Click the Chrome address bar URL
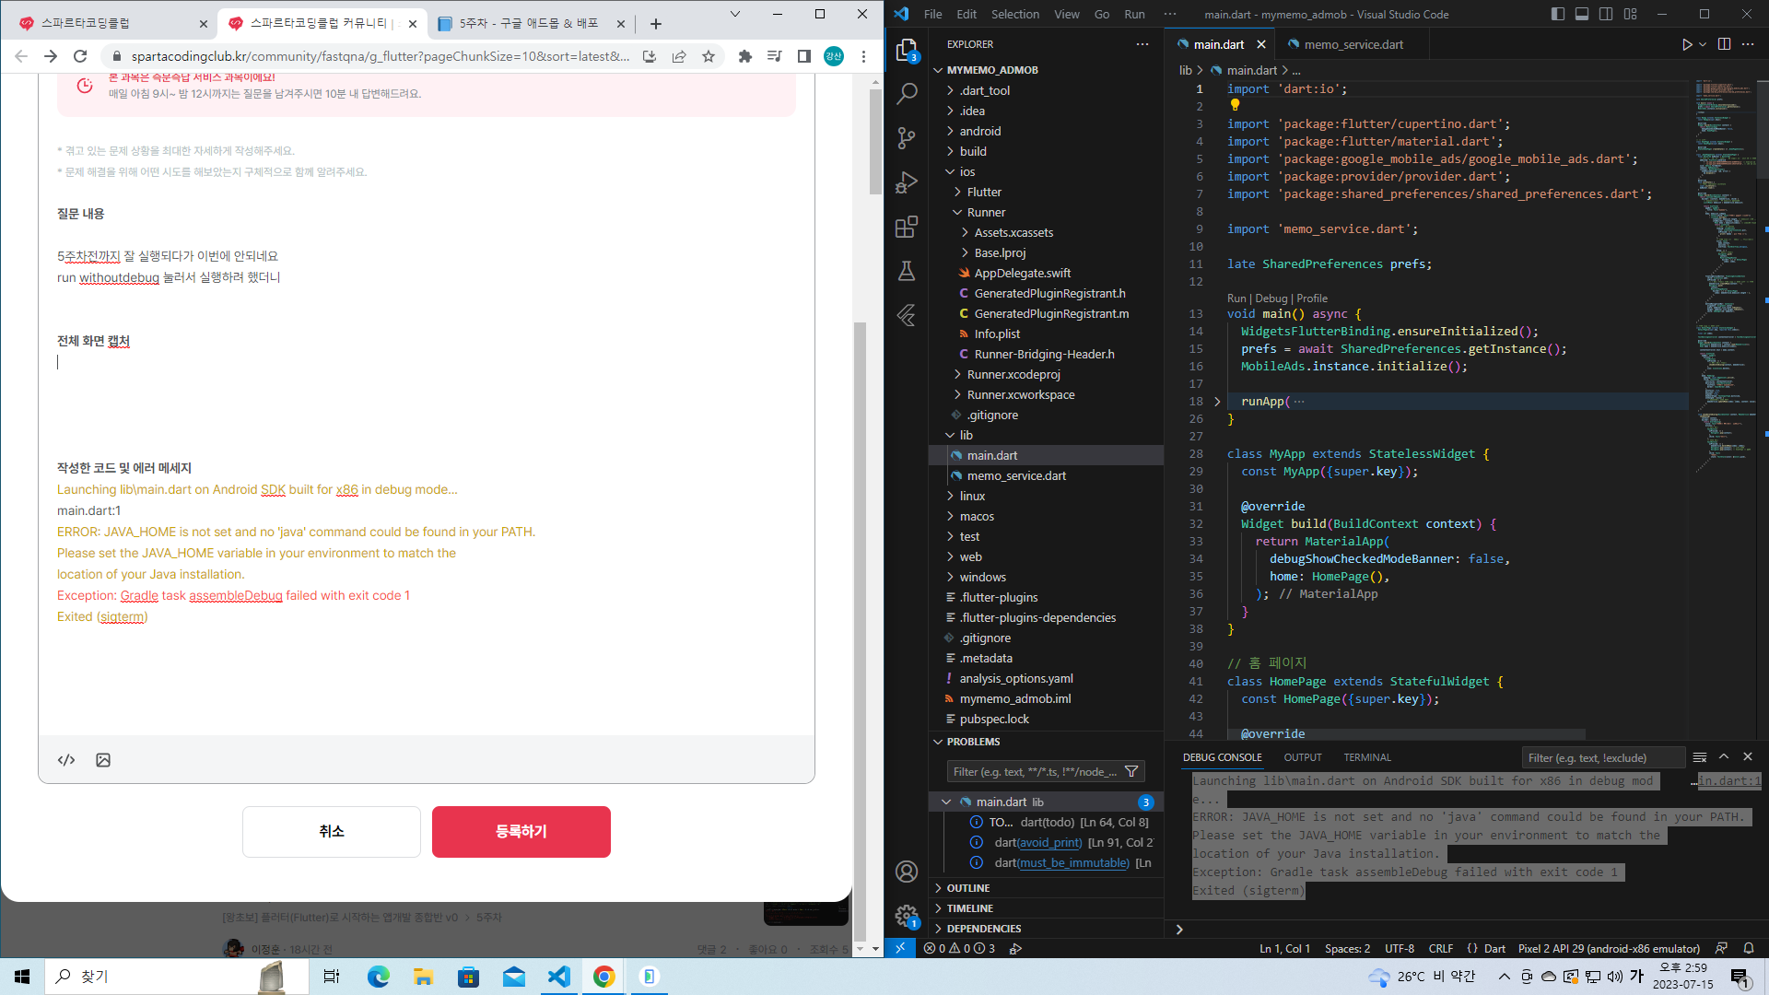Screen dimensions: 1769x995 point(381,56)
